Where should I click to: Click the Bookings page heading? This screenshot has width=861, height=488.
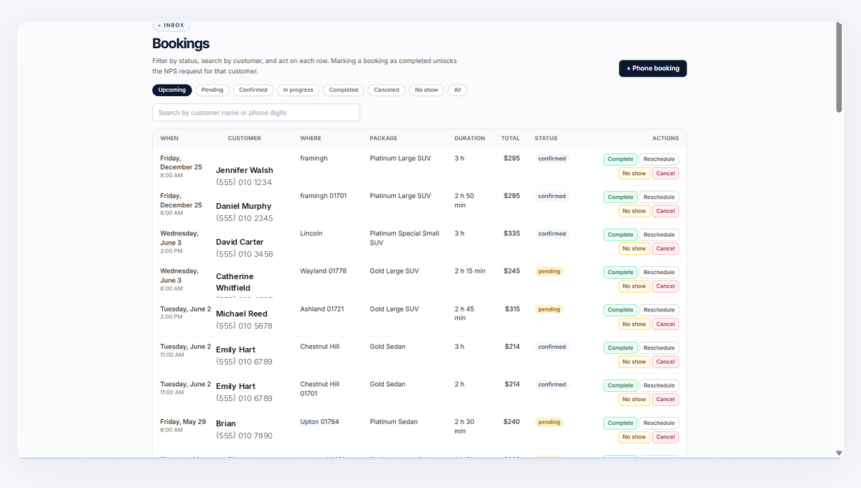click(x=181, y=44)
